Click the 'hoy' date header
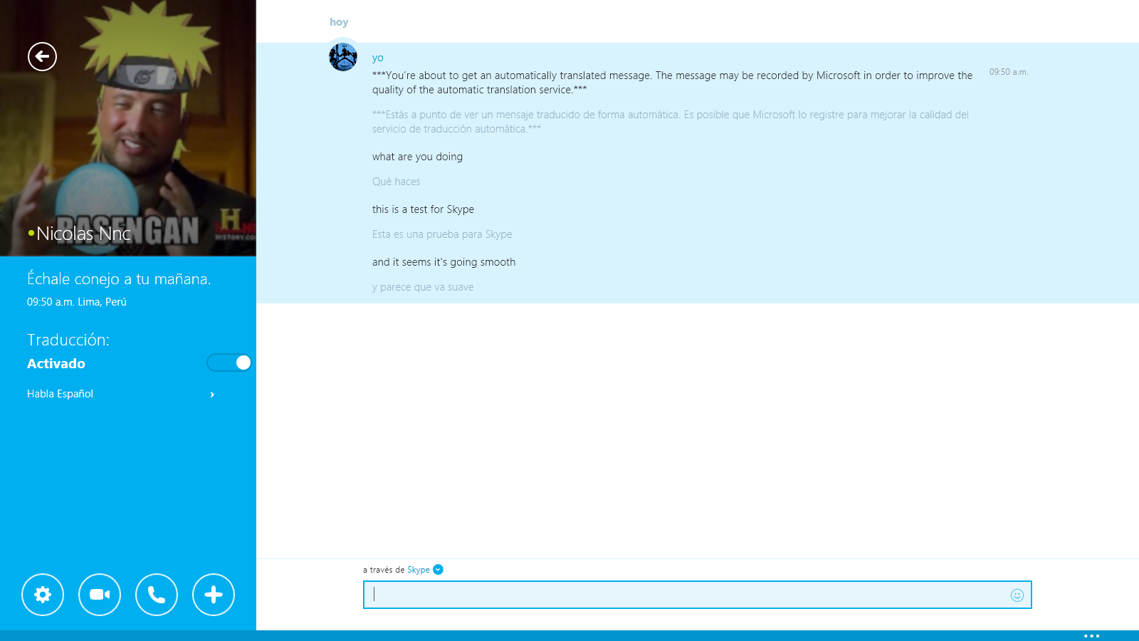Image resolution: width=1139 pixels, height=641 pixels. coord(339,22)
